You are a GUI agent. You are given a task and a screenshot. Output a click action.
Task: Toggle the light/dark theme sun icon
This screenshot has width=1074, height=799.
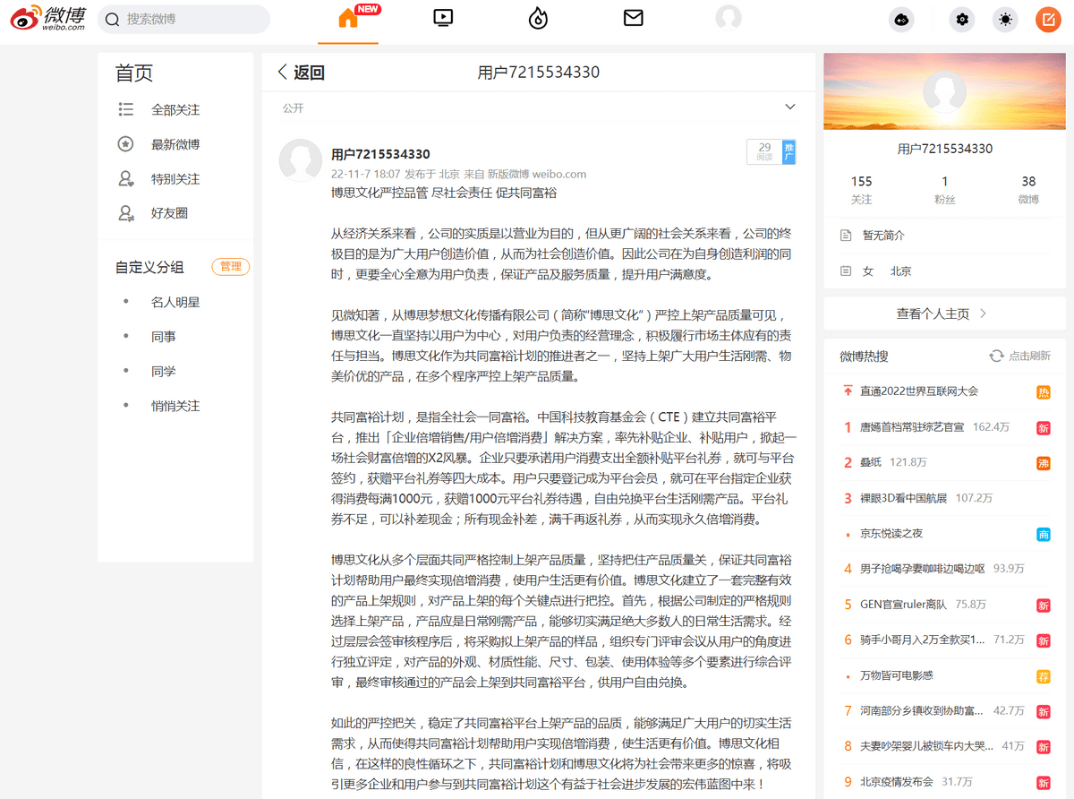pyautogui.click(x=1006, y=20)
